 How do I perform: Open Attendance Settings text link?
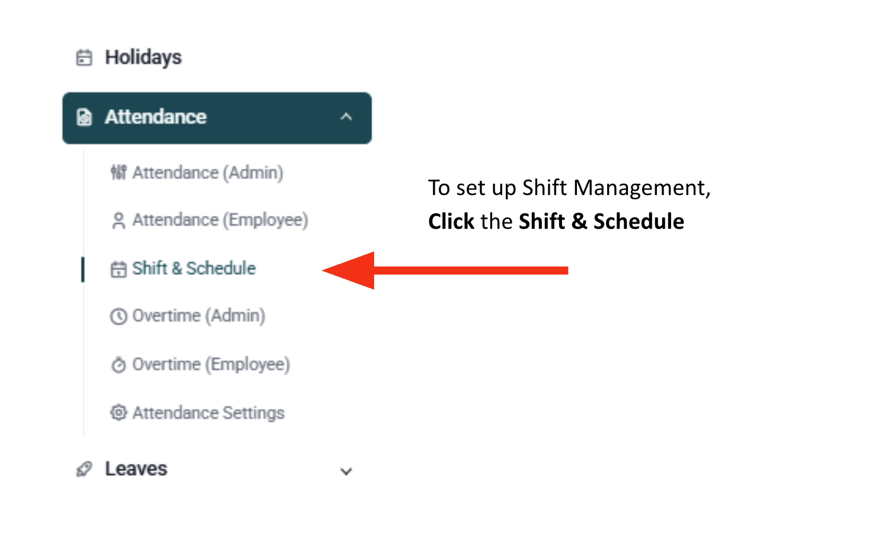[208, 413]
